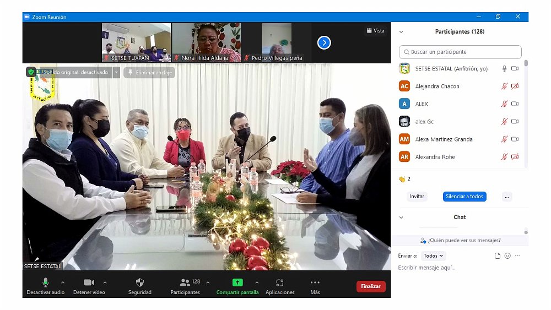The image size is (551, 310).
Task: Show next video thumbnails with blue arrow
Action: tap(324, 42)
